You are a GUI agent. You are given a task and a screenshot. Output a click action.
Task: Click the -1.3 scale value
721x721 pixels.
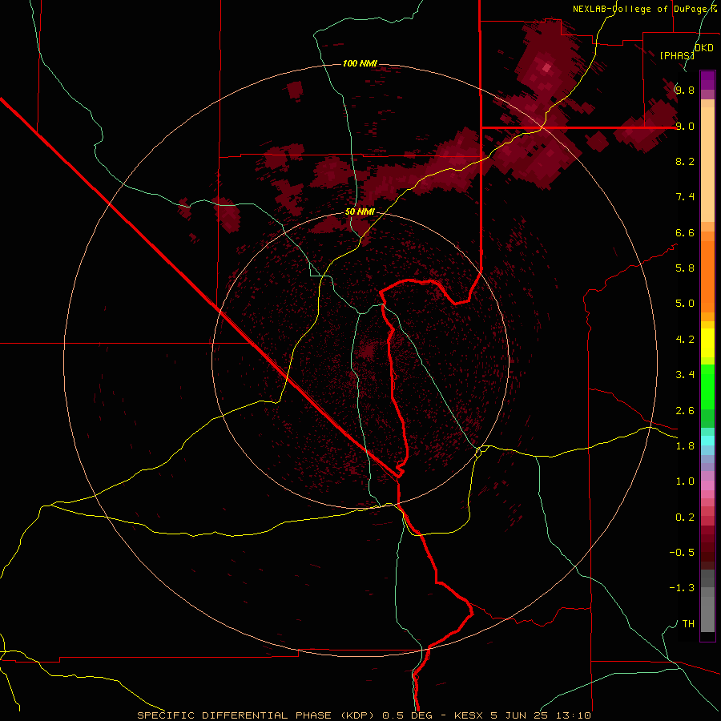click(682, 588)
